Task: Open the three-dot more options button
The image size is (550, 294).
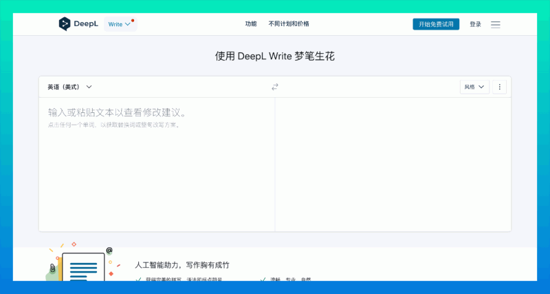Action: pos(500,87)
